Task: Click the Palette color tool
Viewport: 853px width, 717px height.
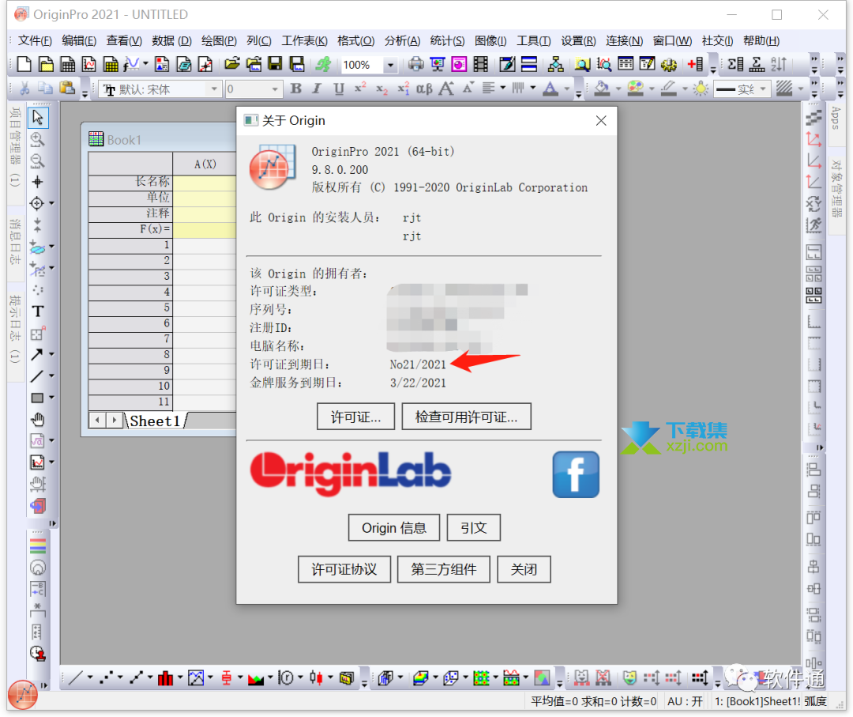Action: (x=635, y=89)
